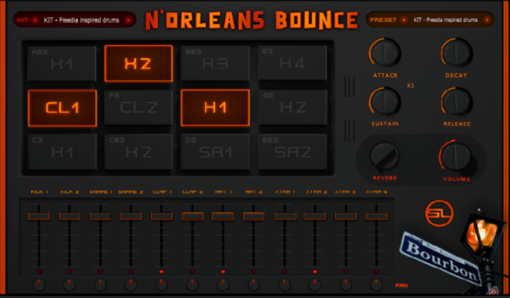
Task: Click the XTRA 4 fader handle
Action: 377,216
